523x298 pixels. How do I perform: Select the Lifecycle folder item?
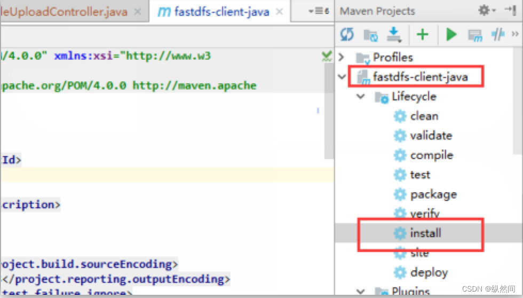pos(414,97)
